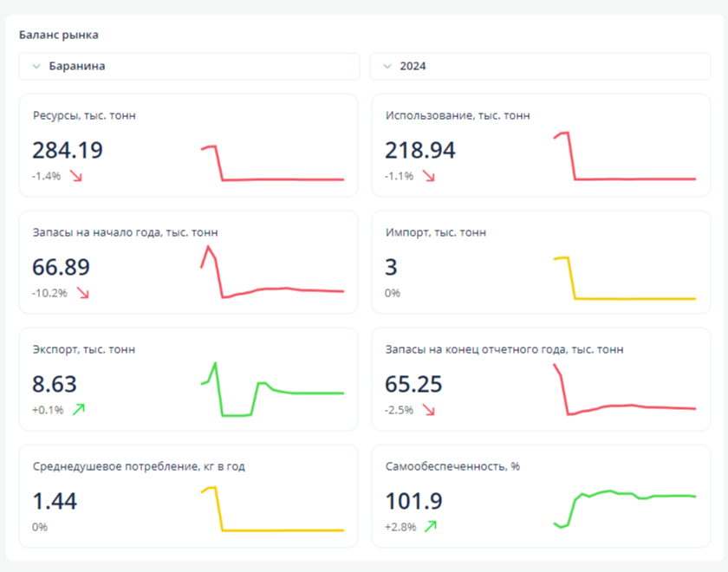The height and width of the screenshot is (572, 728).
Task: Open the 2024 year dropdown
Action: tap(540, 66)
